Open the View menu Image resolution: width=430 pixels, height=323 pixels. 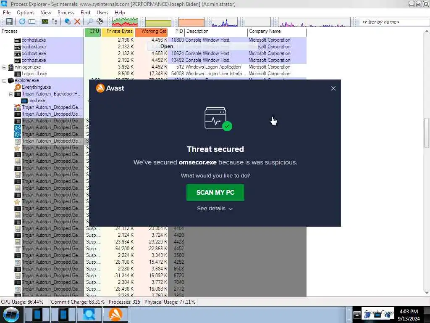click(x=46, y=13)
